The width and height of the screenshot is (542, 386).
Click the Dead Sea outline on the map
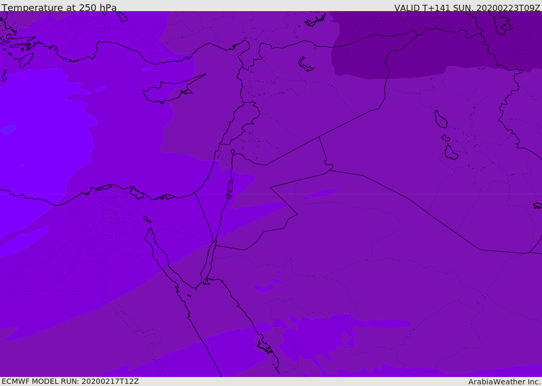pos(230,188)
